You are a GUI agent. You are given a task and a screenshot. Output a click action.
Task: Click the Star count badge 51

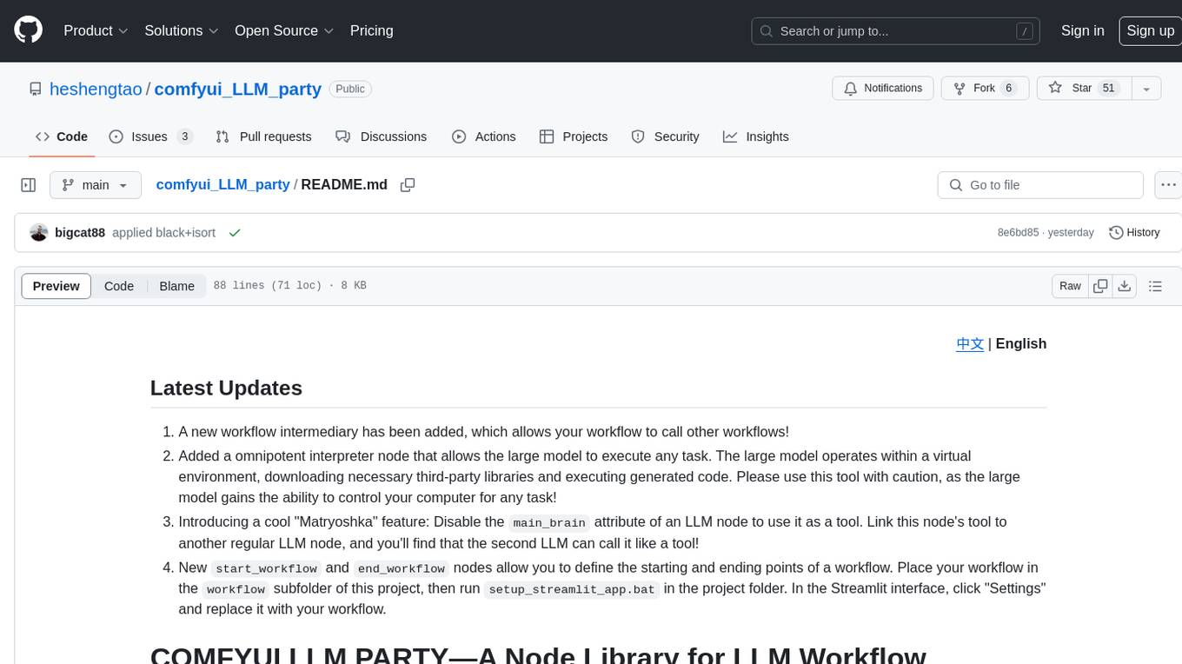(x=1108, y=89)
